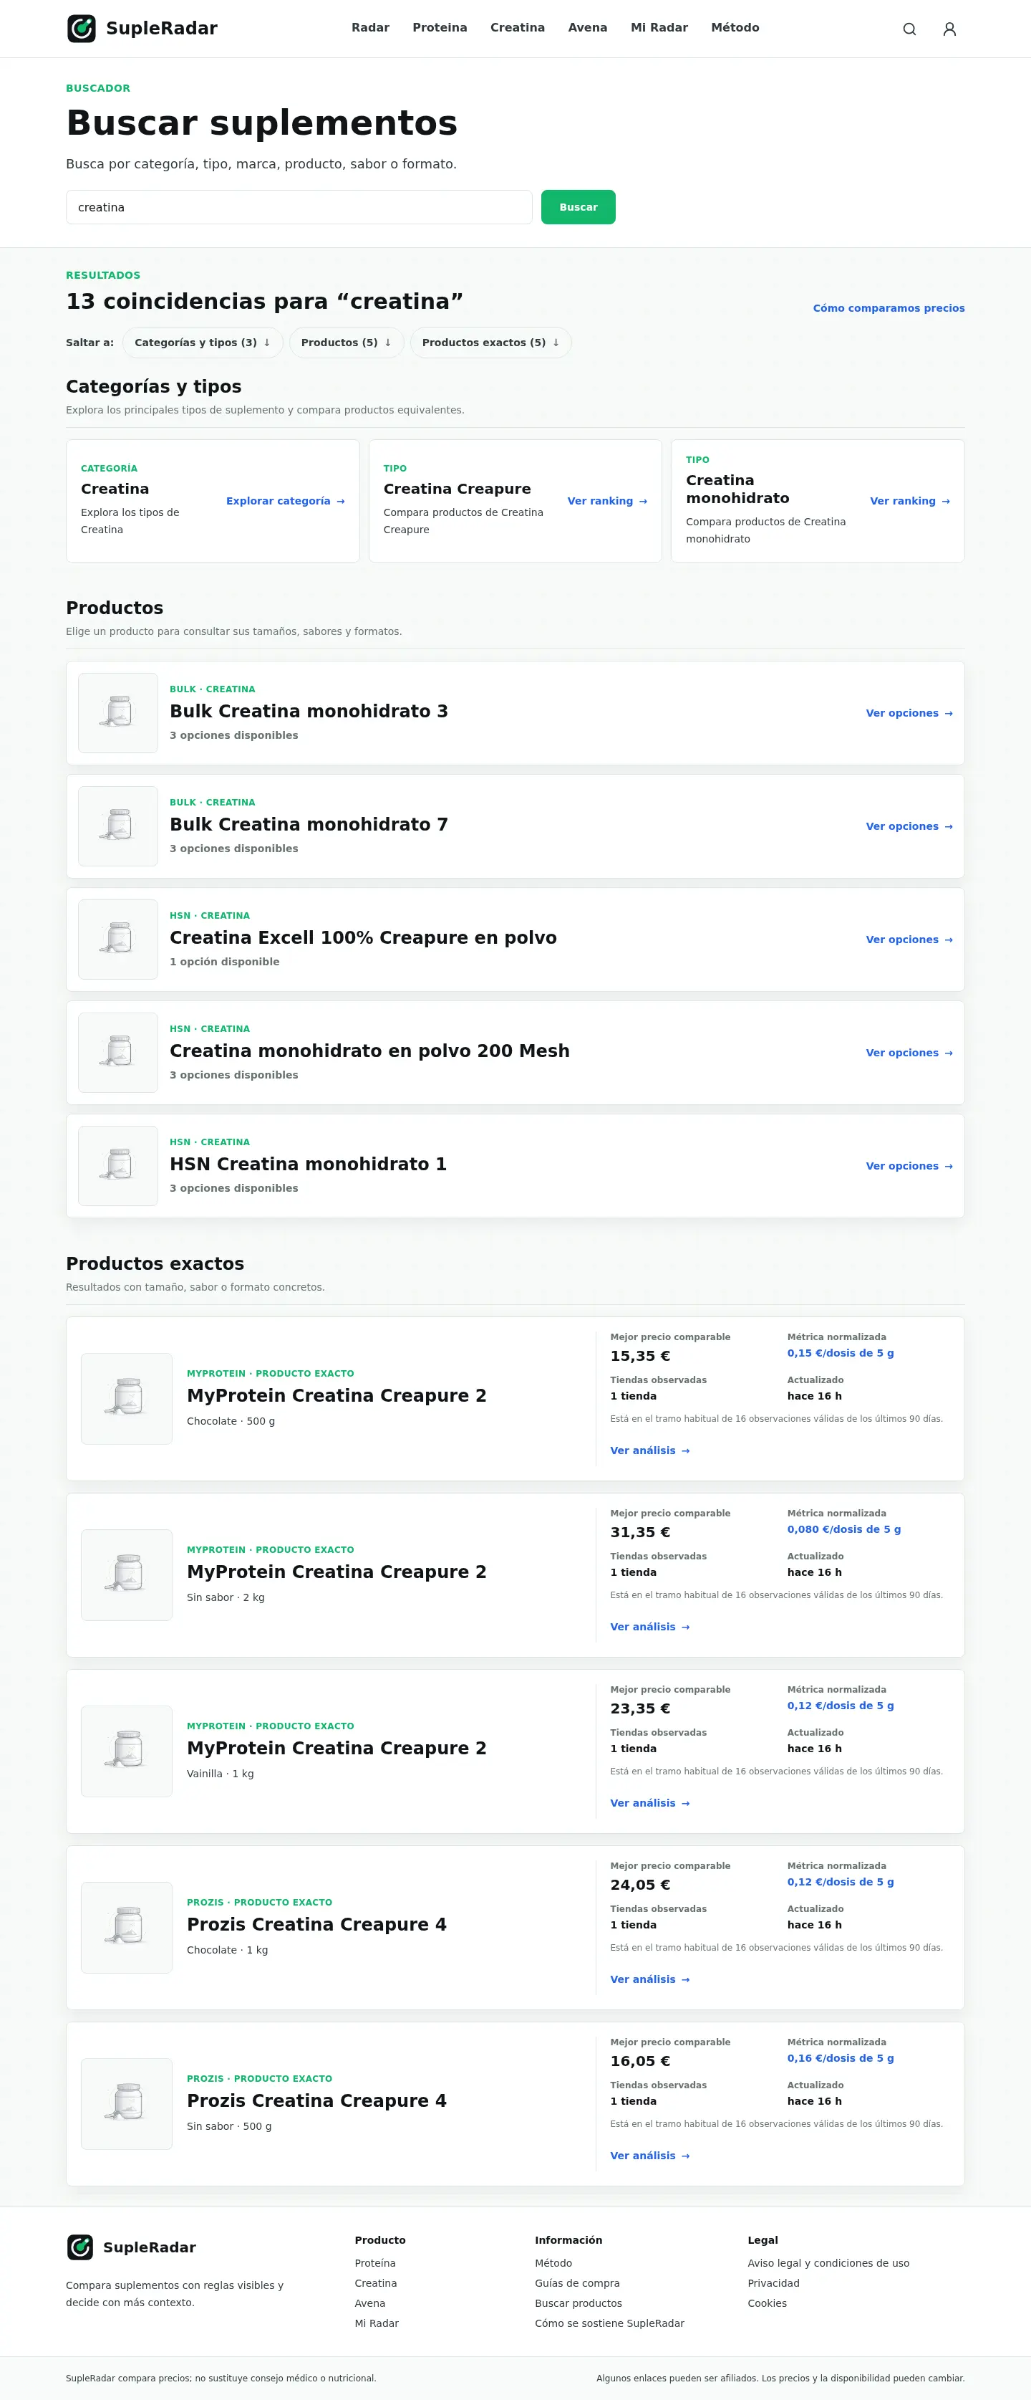Jump to Categorías y tipos (3)
This screenshot has width=1031, height=2400.
[x=202, y=343]
